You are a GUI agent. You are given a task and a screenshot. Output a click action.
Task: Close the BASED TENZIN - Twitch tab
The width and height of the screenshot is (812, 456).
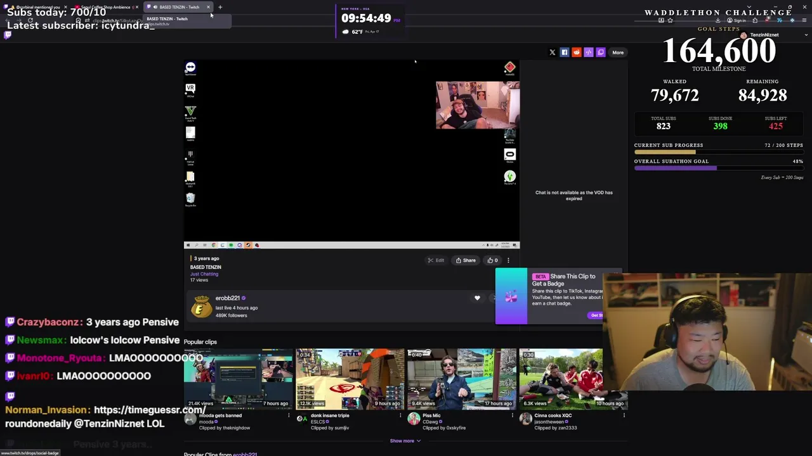(x=208, y=7)
